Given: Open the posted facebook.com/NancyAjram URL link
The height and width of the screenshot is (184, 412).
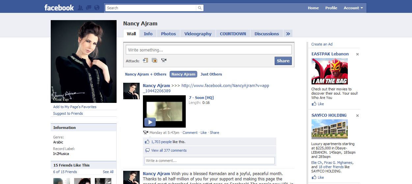Looking at the screenshot, I should point(206,88).
